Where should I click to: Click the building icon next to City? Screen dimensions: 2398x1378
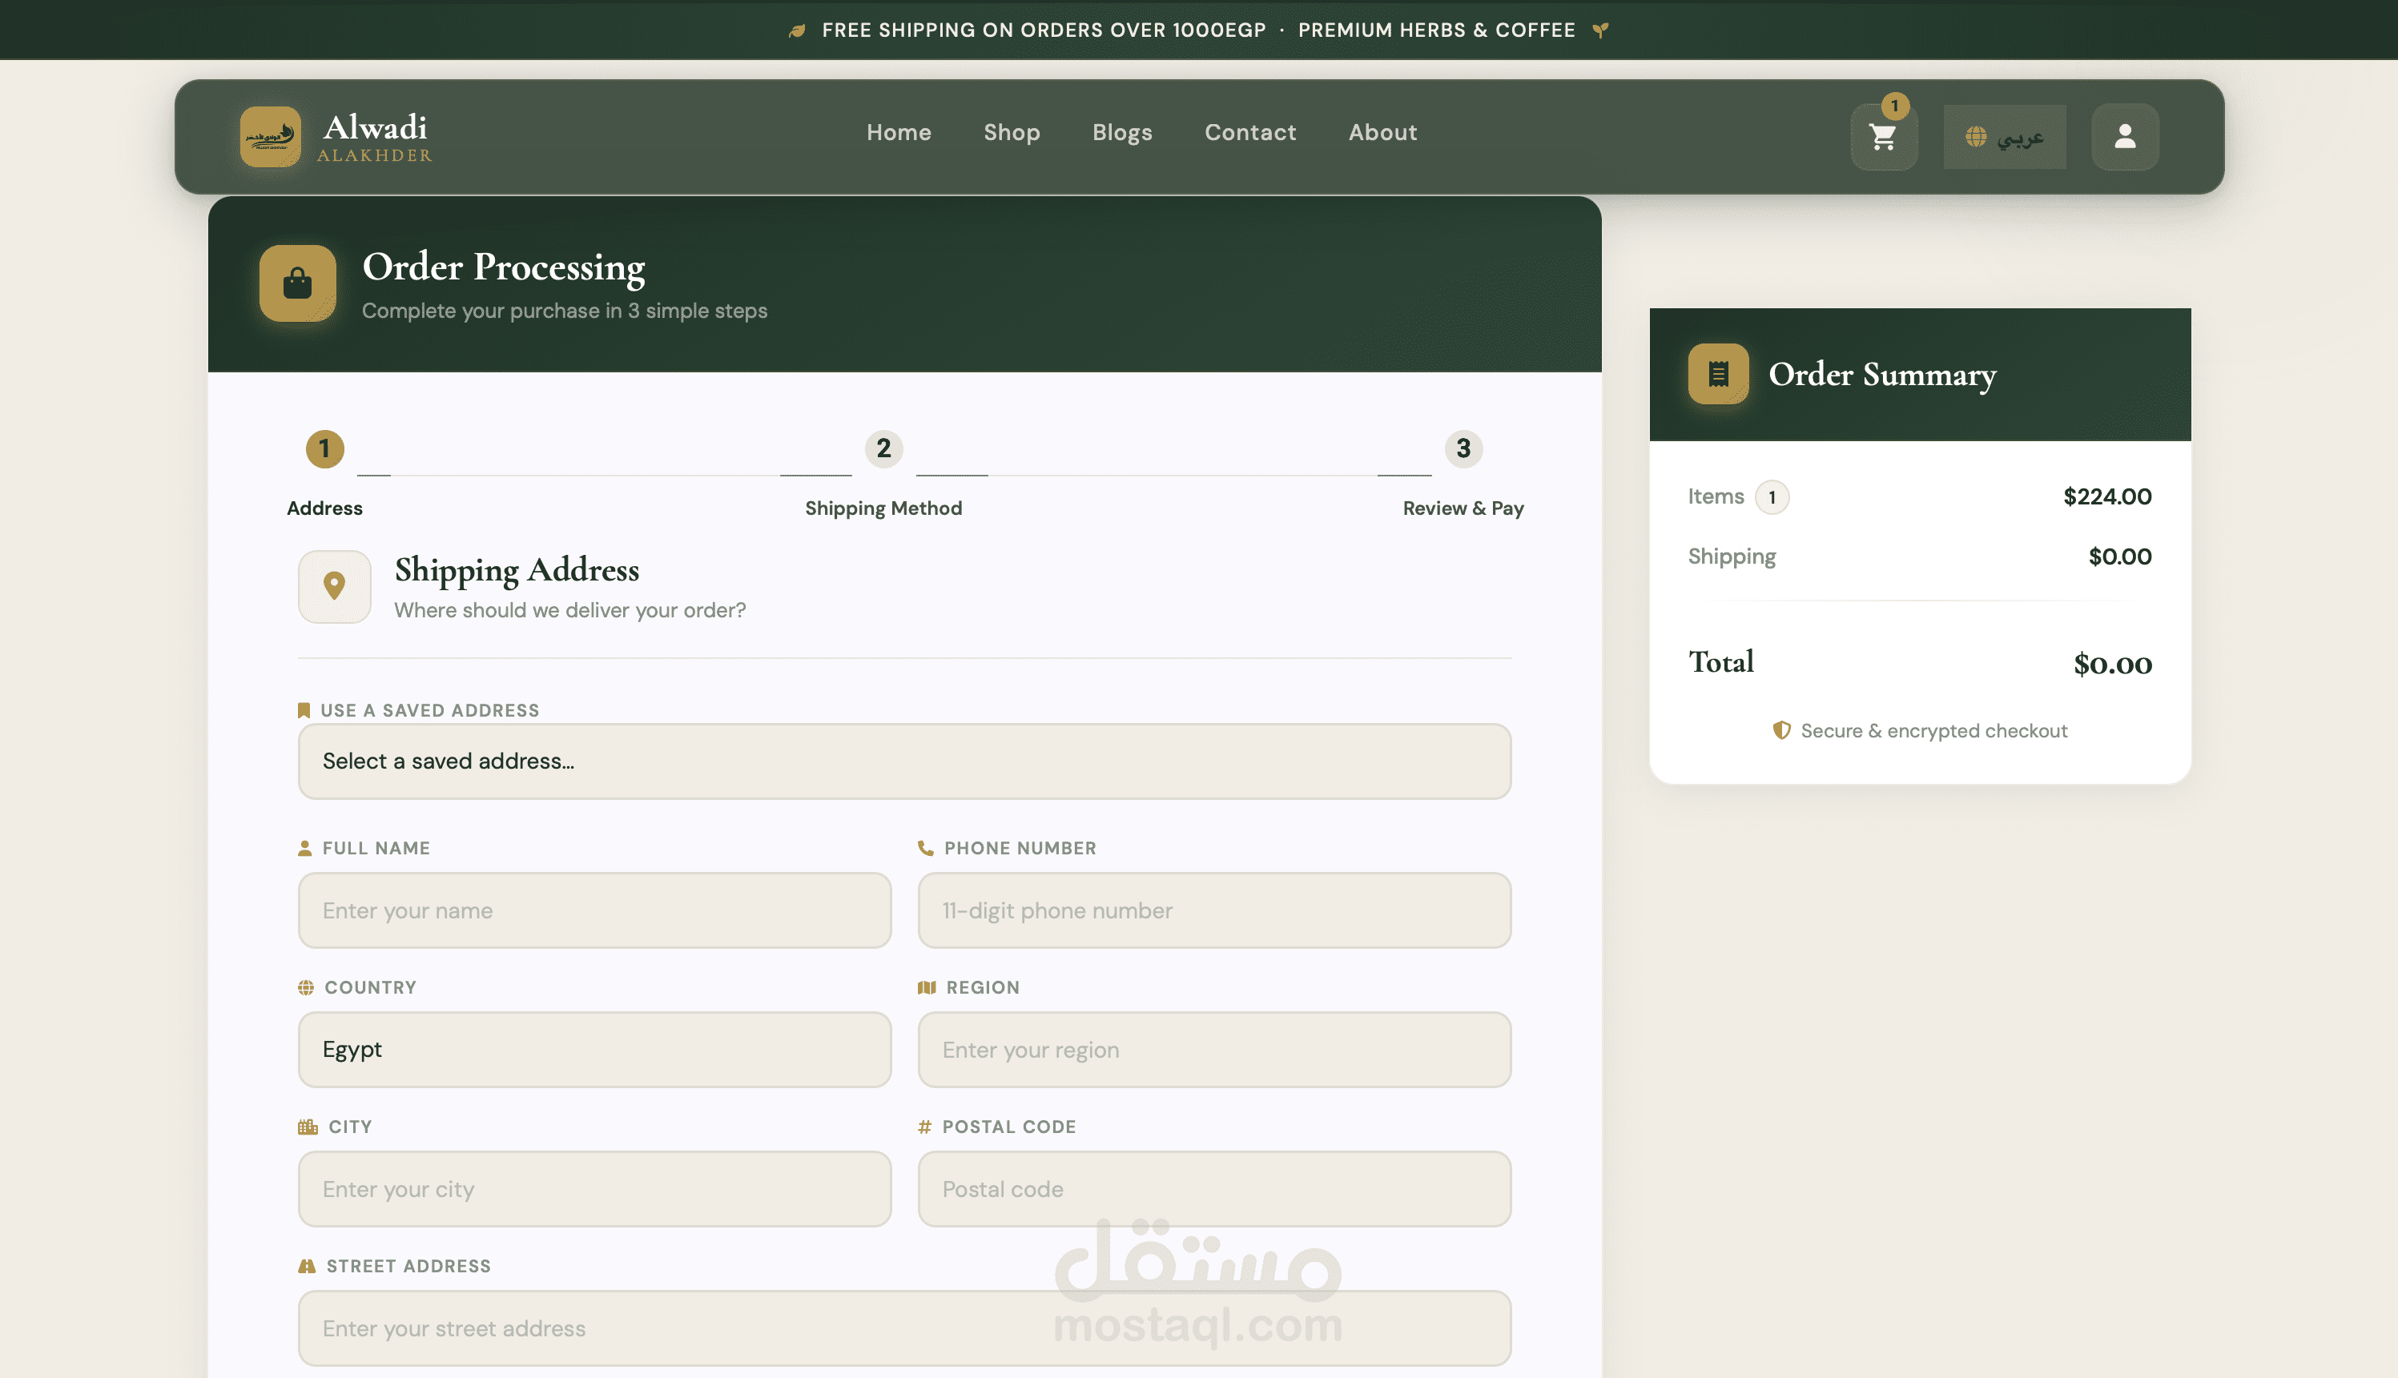(308, 1127)
